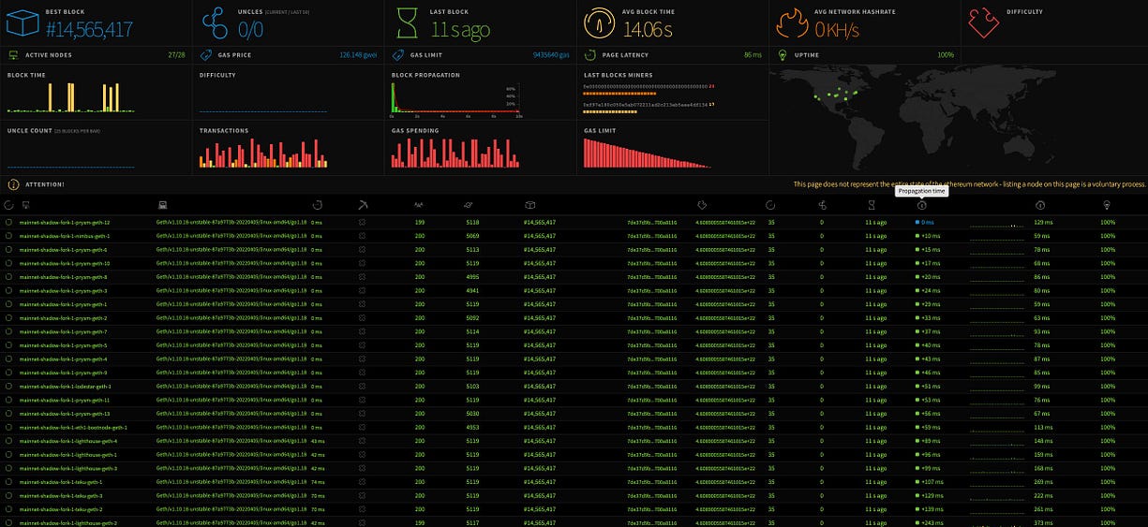The image size is (1148, 527).
Task: Sort table by last block time hourglass icon
Action: (871, 204)
